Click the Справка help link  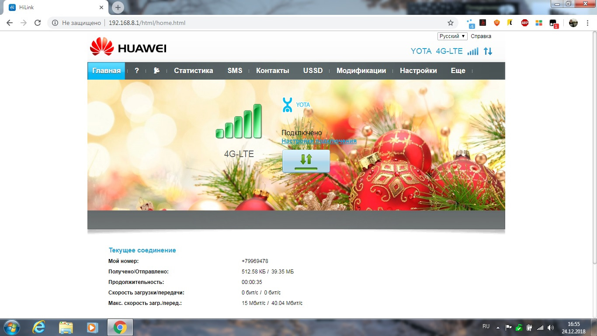(481, 36)
